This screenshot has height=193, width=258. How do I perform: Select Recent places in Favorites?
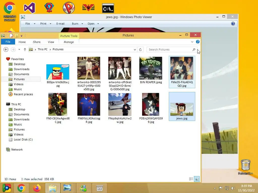point(23,94)
